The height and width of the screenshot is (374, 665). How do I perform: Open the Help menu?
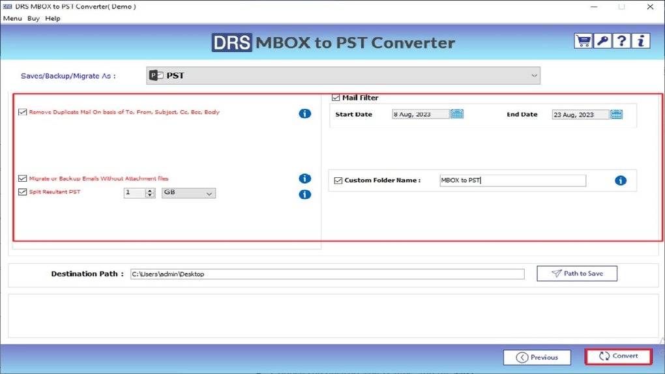click(53, 18)
